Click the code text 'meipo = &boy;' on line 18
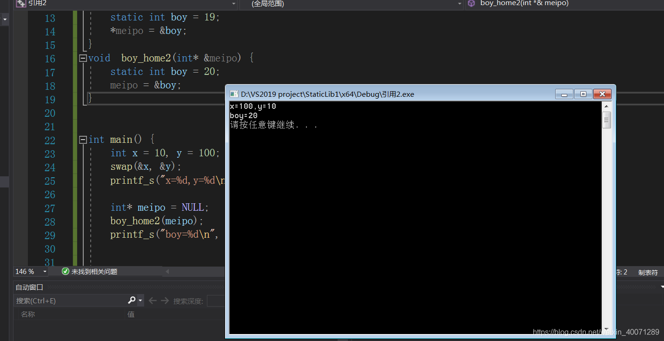The width and height of the screenshot is (664, 341). [146, 85]
